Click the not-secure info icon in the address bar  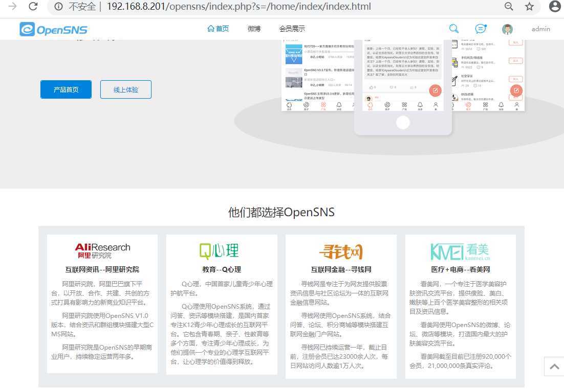(x=59, y=6)
